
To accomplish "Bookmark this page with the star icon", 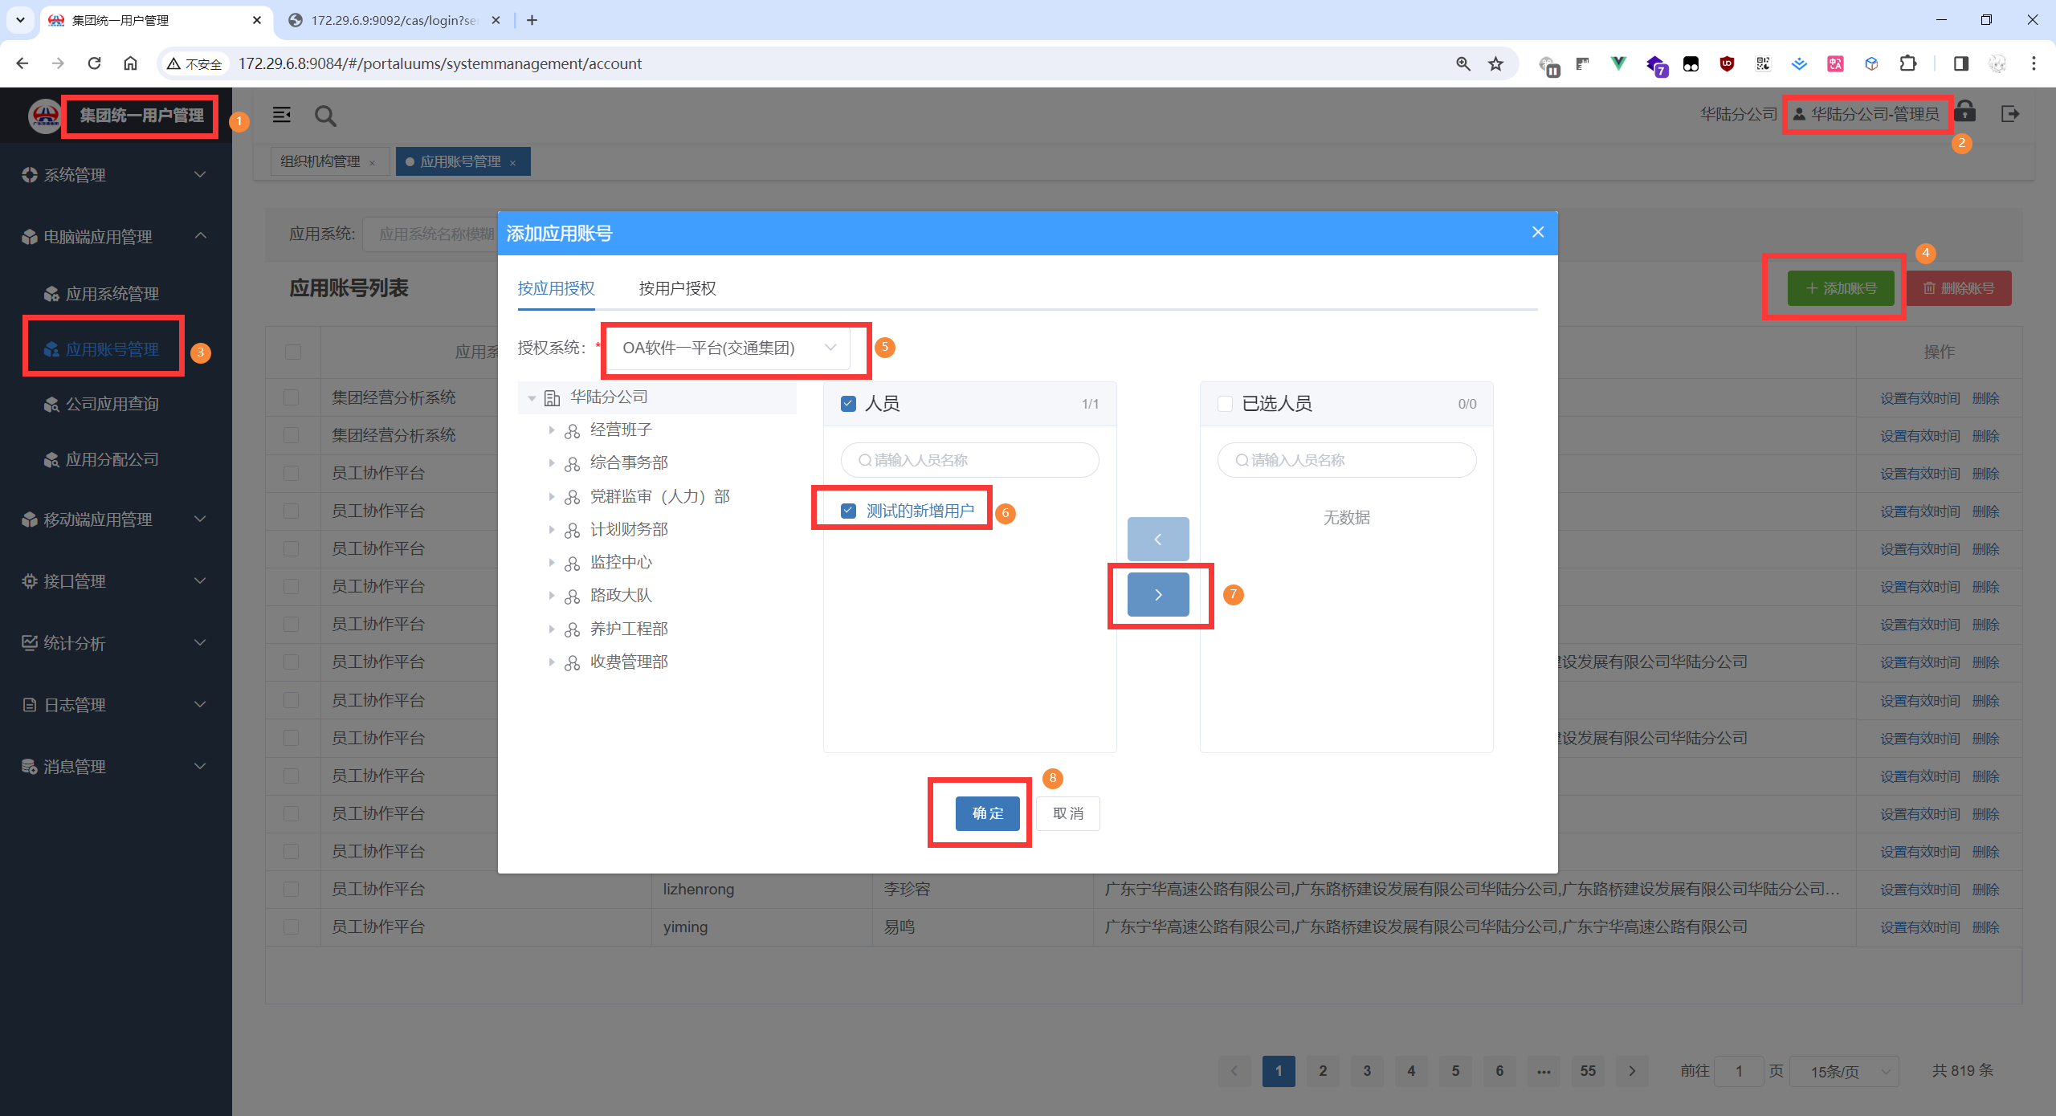I will pos(1495,63).
